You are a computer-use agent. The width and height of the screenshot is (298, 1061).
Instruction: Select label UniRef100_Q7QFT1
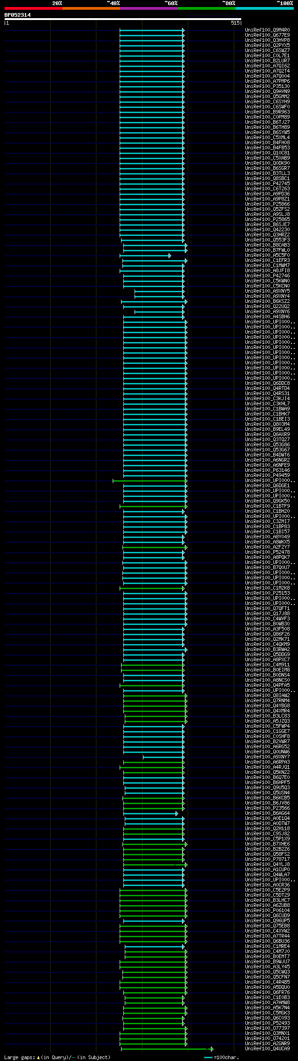pos(267,609)
